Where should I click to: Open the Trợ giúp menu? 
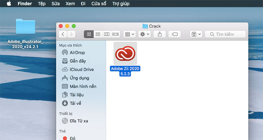tap(121, 3)
